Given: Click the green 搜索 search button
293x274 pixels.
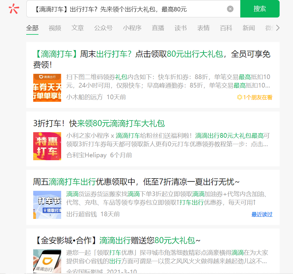Looking at the screenshot, I should tap(260, 9).
